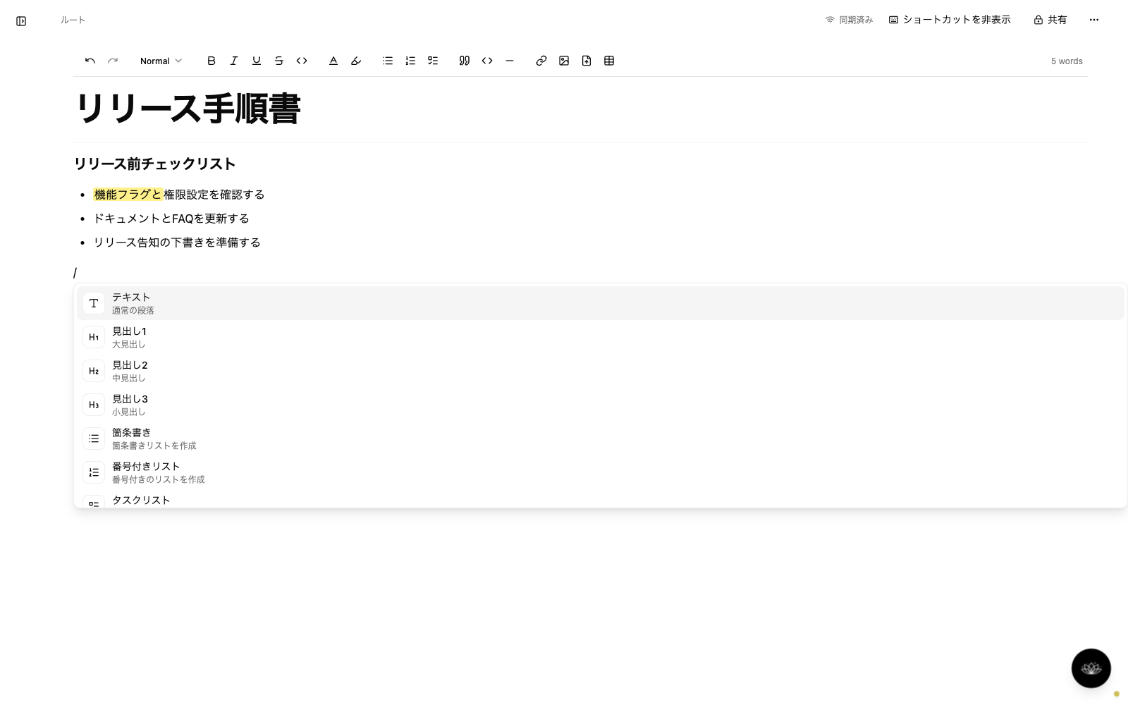Screen dimensions: 1128x705
Task: Click the リリース手順書 title
Action: click(x=188, y=109)
